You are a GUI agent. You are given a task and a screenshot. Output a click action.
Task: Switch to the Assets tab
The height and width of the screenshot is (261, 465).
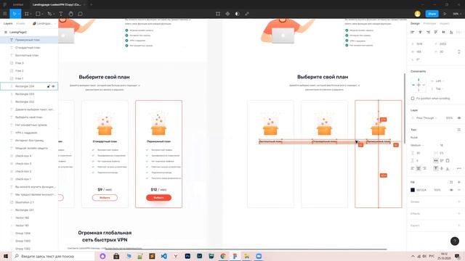tap(20, 23)
